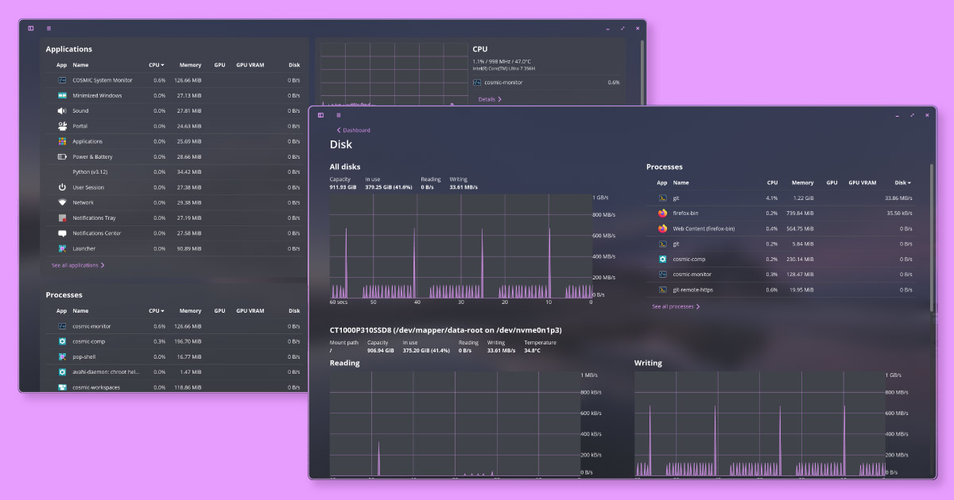Image resolution: width=954 pixels, height=500 pixels.
Task: Open the See all processes link
Action: click(676, 306)
